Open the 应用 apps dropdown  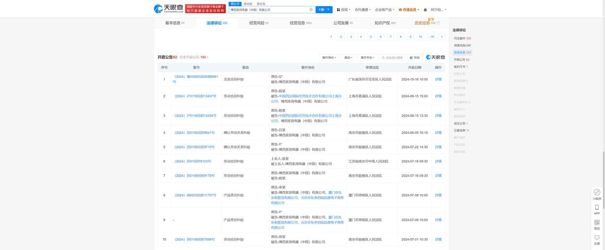click(x=344, y=10)
